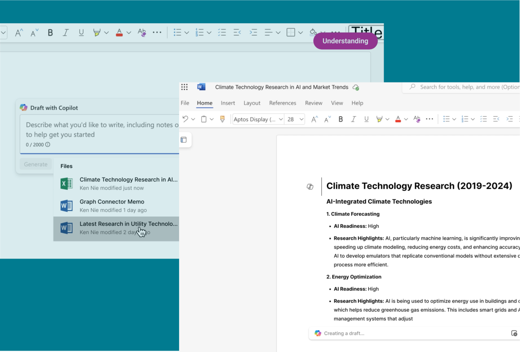
Task: Open the navigation pane icon left of page
Action: click(x=184, y=140)
